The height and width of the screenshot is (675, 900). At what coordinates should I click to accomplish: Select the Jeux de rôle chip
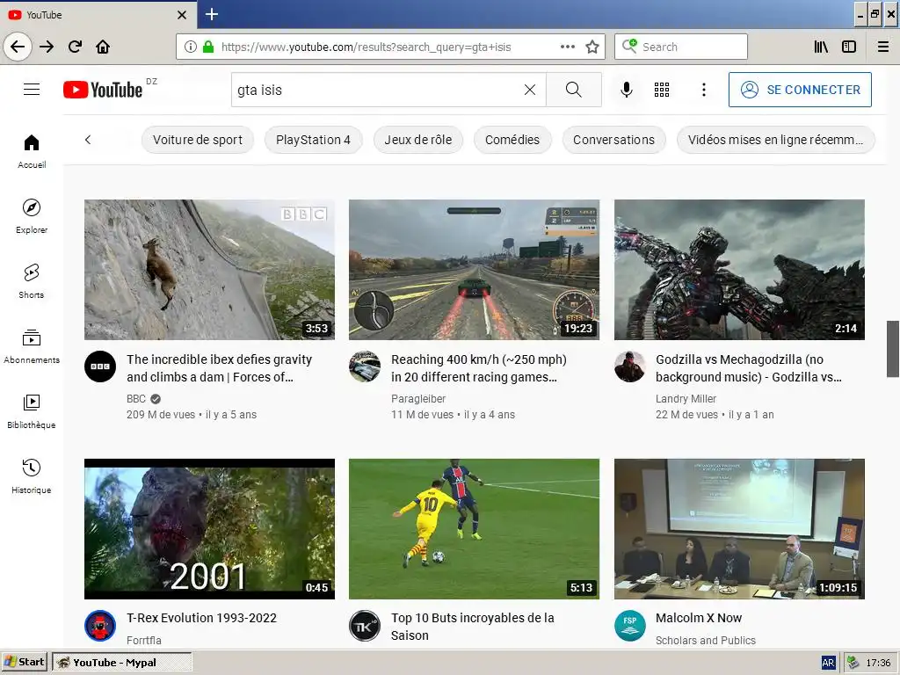[417, 140]
